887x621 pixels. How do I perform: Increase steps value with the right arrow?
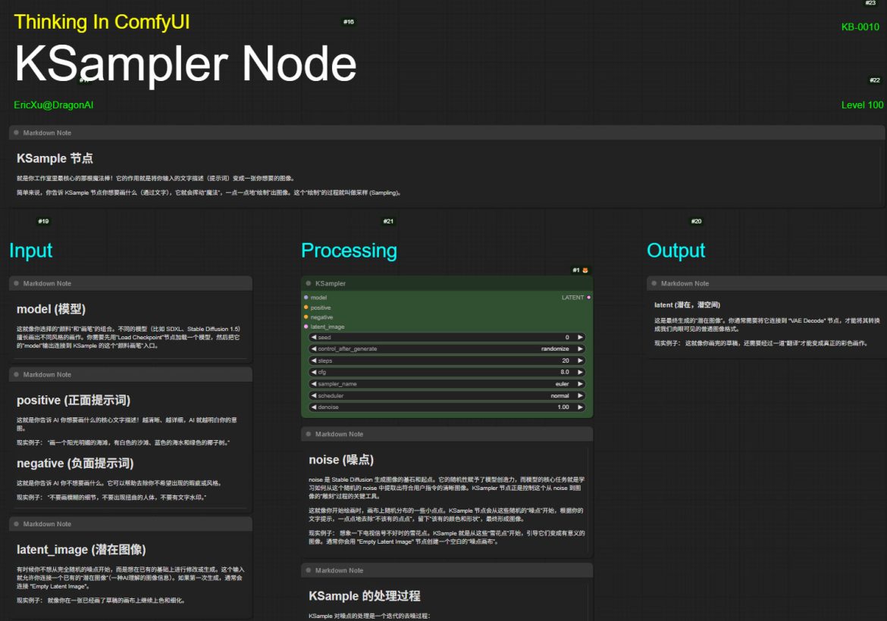580,361
